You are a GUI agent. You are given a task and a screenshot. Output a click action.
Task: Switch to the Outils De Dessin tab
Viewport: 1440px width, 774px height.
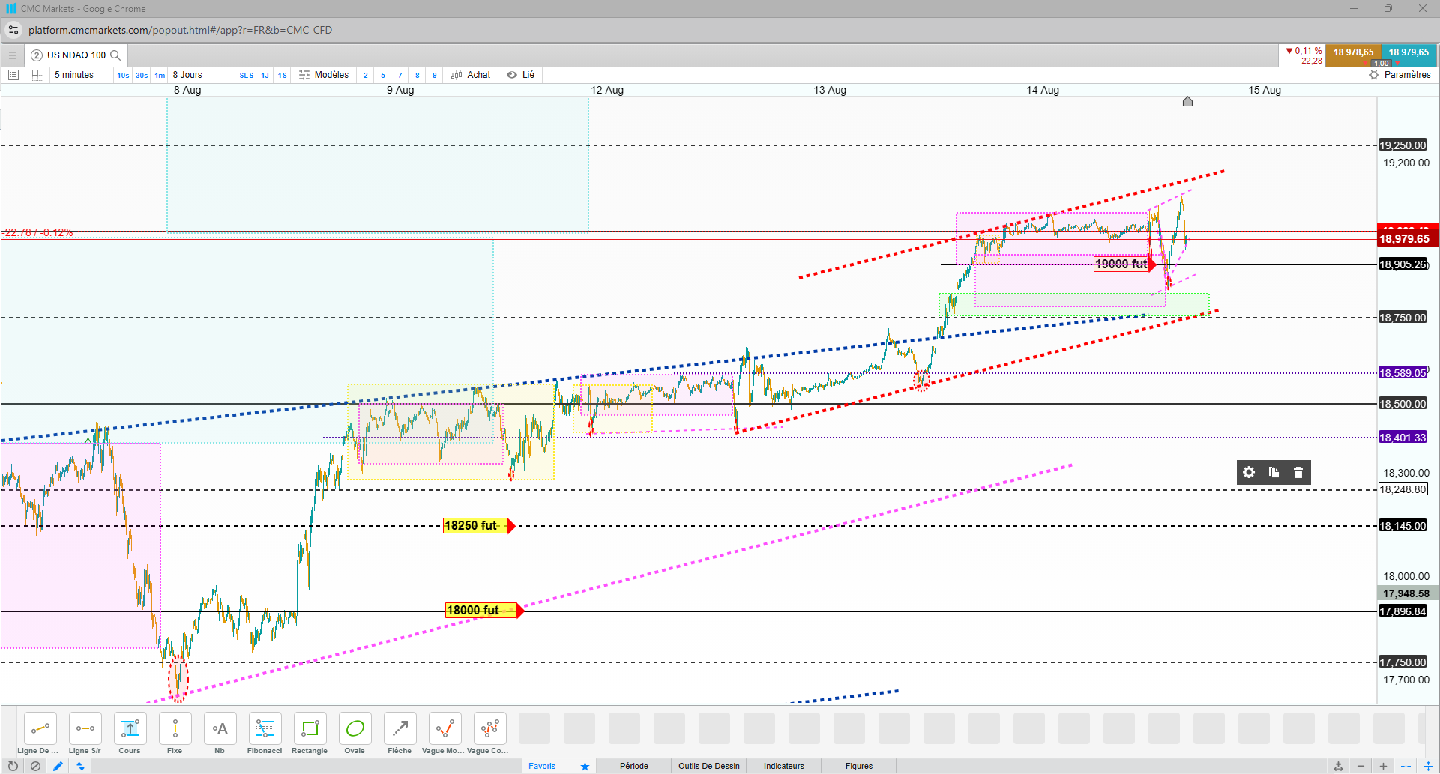pyautogui.click(x=708, y=766)
